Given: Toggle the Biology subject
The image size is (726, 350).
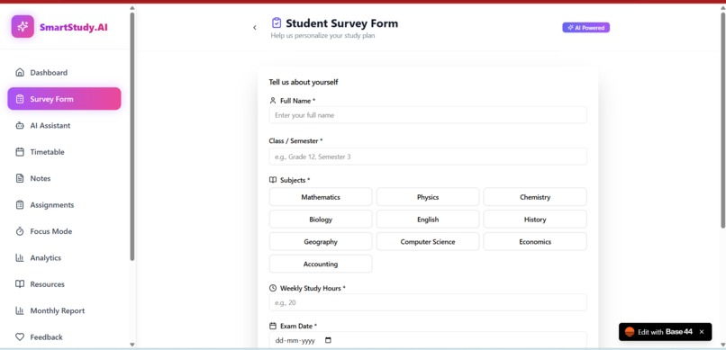Looking at the screenshot, I should [x=321, y=220].
